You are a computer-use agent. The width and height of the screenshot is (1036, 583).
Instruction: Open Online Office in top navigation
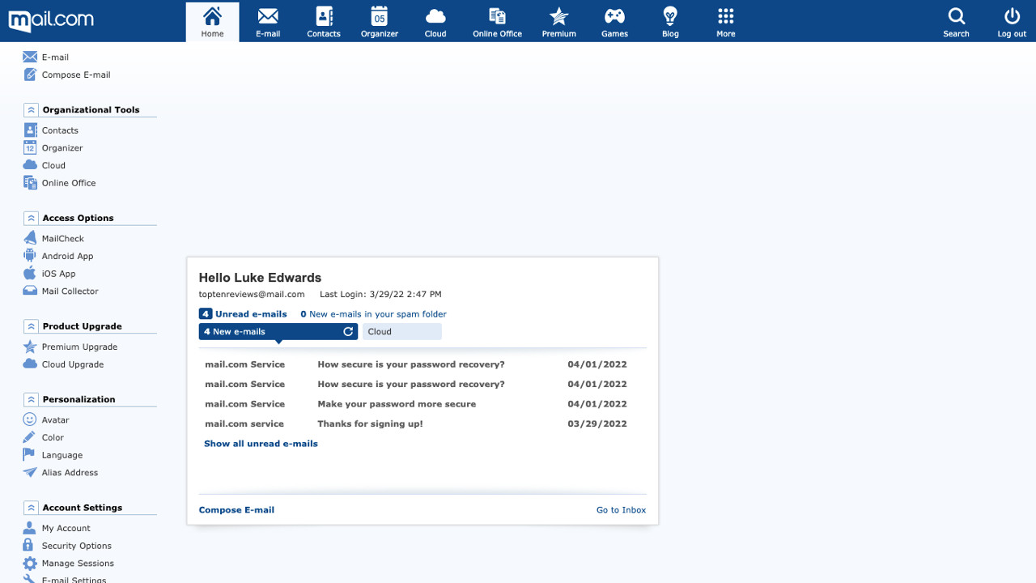pyautogui.click(x=497, y=22)
